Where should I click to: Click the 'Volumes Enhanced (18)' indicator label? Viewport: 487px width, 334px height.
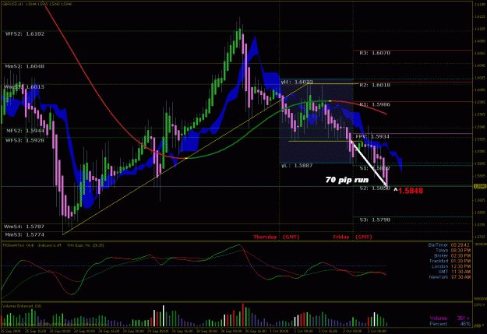coord(22,306)
